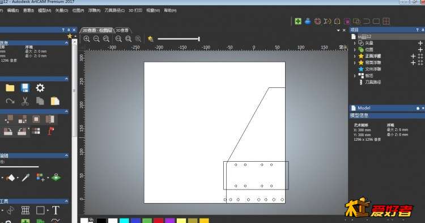Click the left panel vertical scrollbar

pyautogui.click(x=75, y=130)
